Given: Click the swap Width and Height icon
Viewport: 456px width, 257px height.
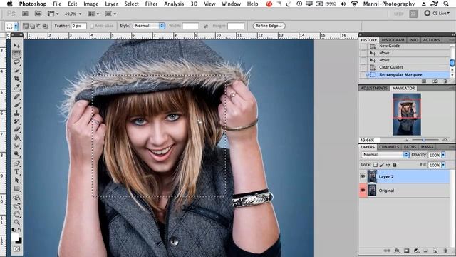Looking at the screenshot, I should coord(206,26).
